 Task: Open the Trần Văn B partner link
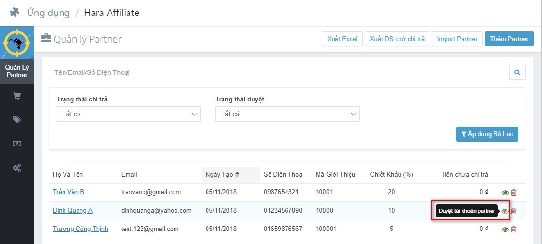tap(68, 192)
